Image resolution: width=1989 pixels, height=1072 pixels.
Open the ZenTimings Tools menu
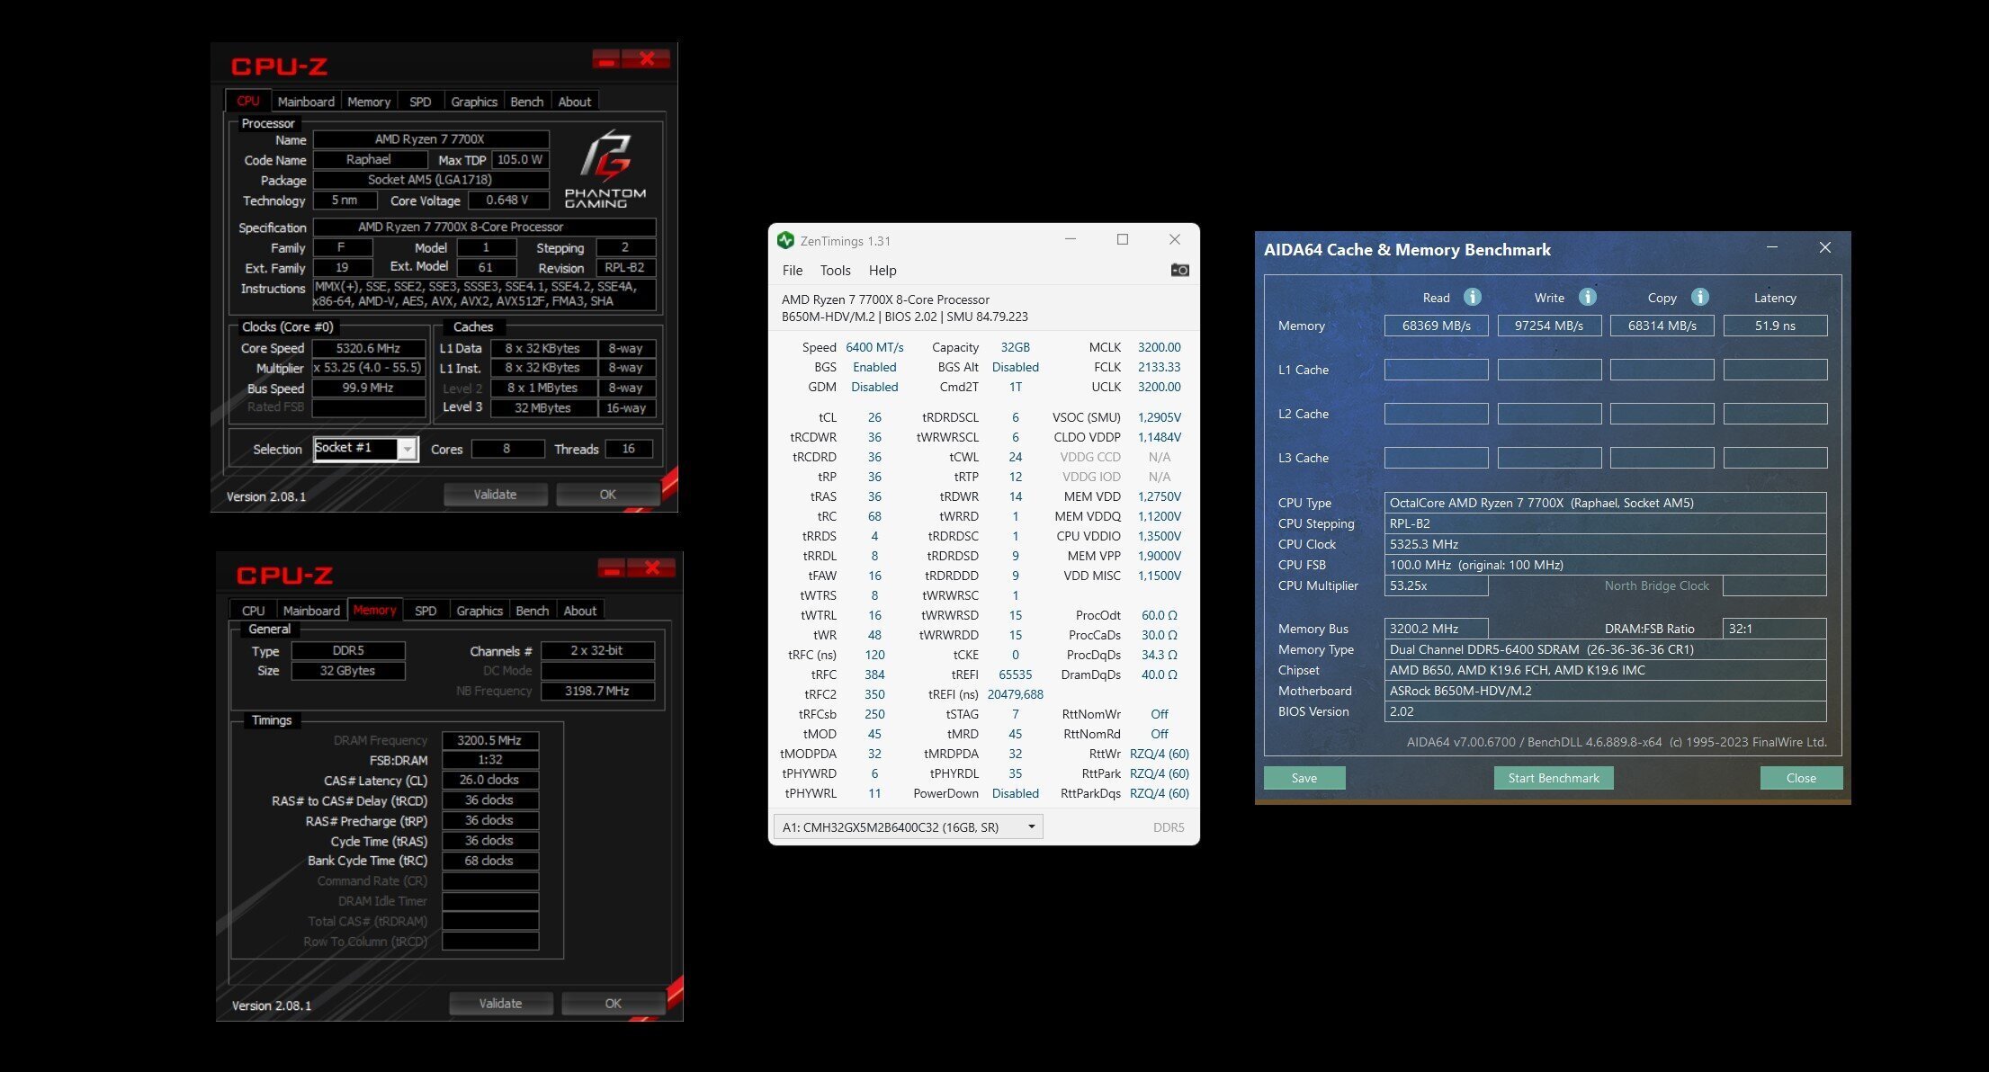[x=835, y=271]
